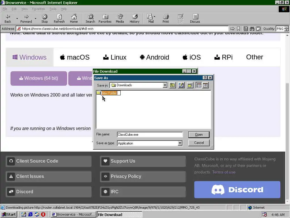Screen dimensions: 290x218
Task: Click the Back toolbar button
Action: coord(8,18)
